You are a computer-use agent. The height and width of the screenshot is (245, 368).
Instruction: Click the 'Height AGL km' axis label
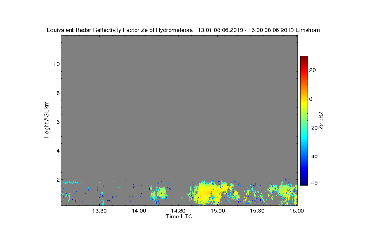pos(47,120)
